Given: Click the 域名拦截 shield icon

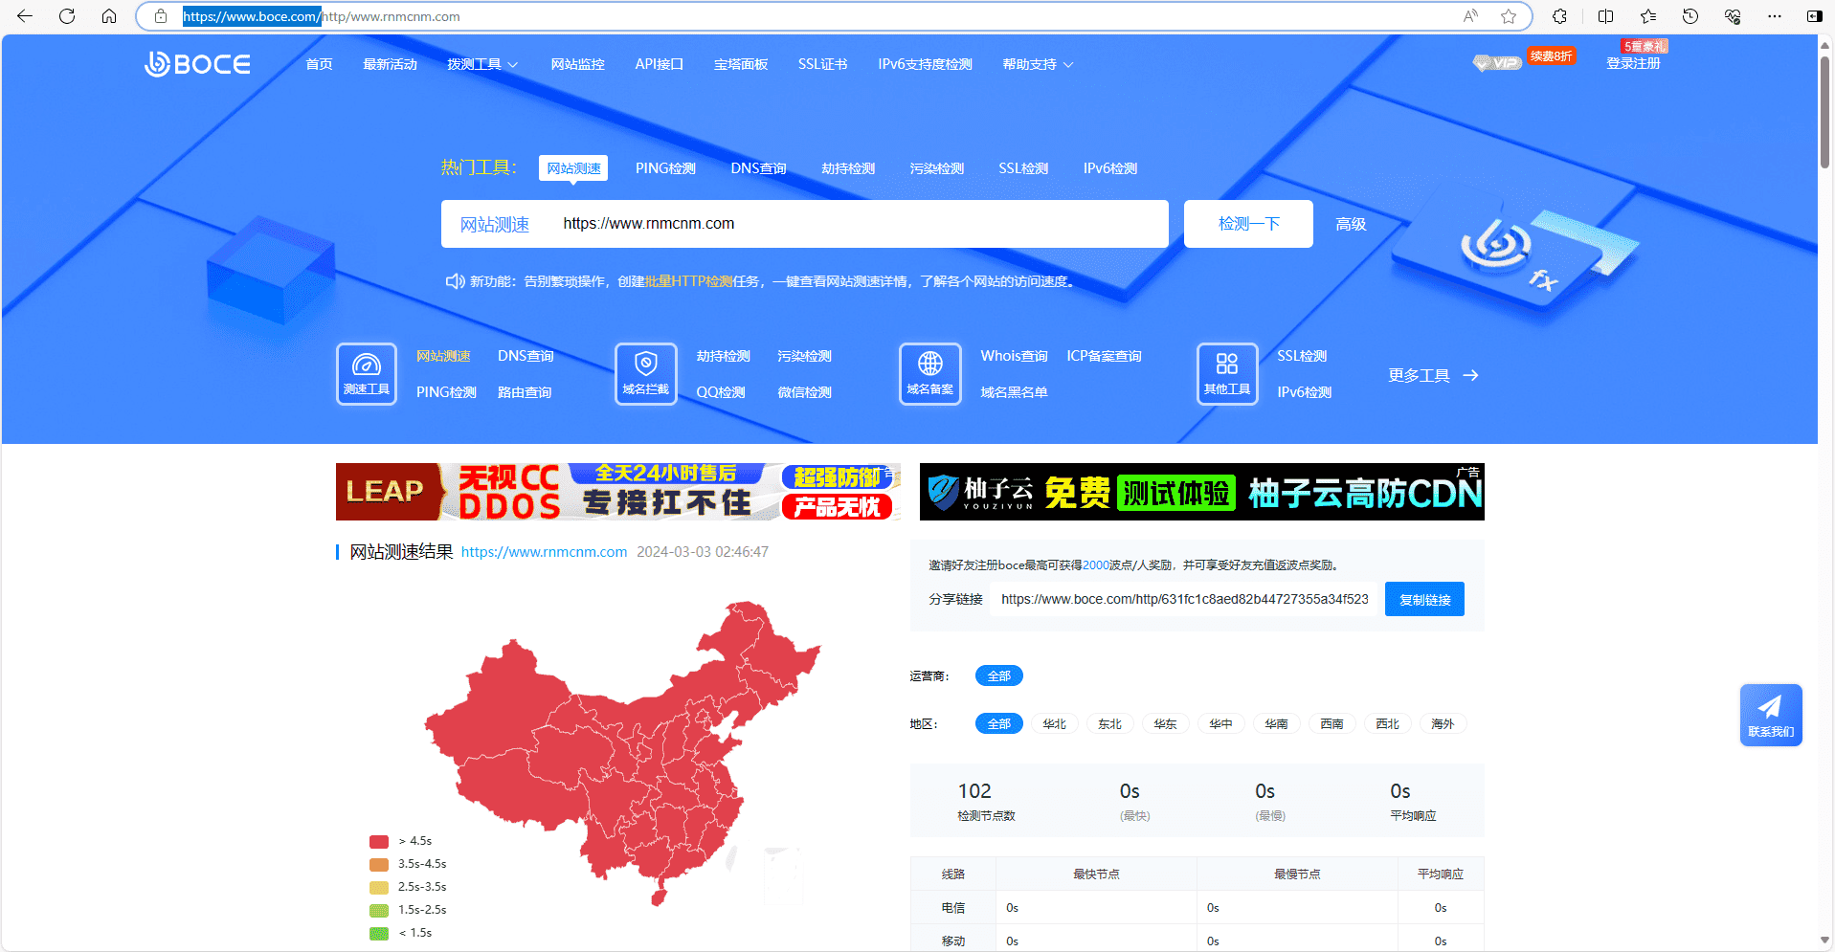Looking at the screenshot, I should (645, 373).
